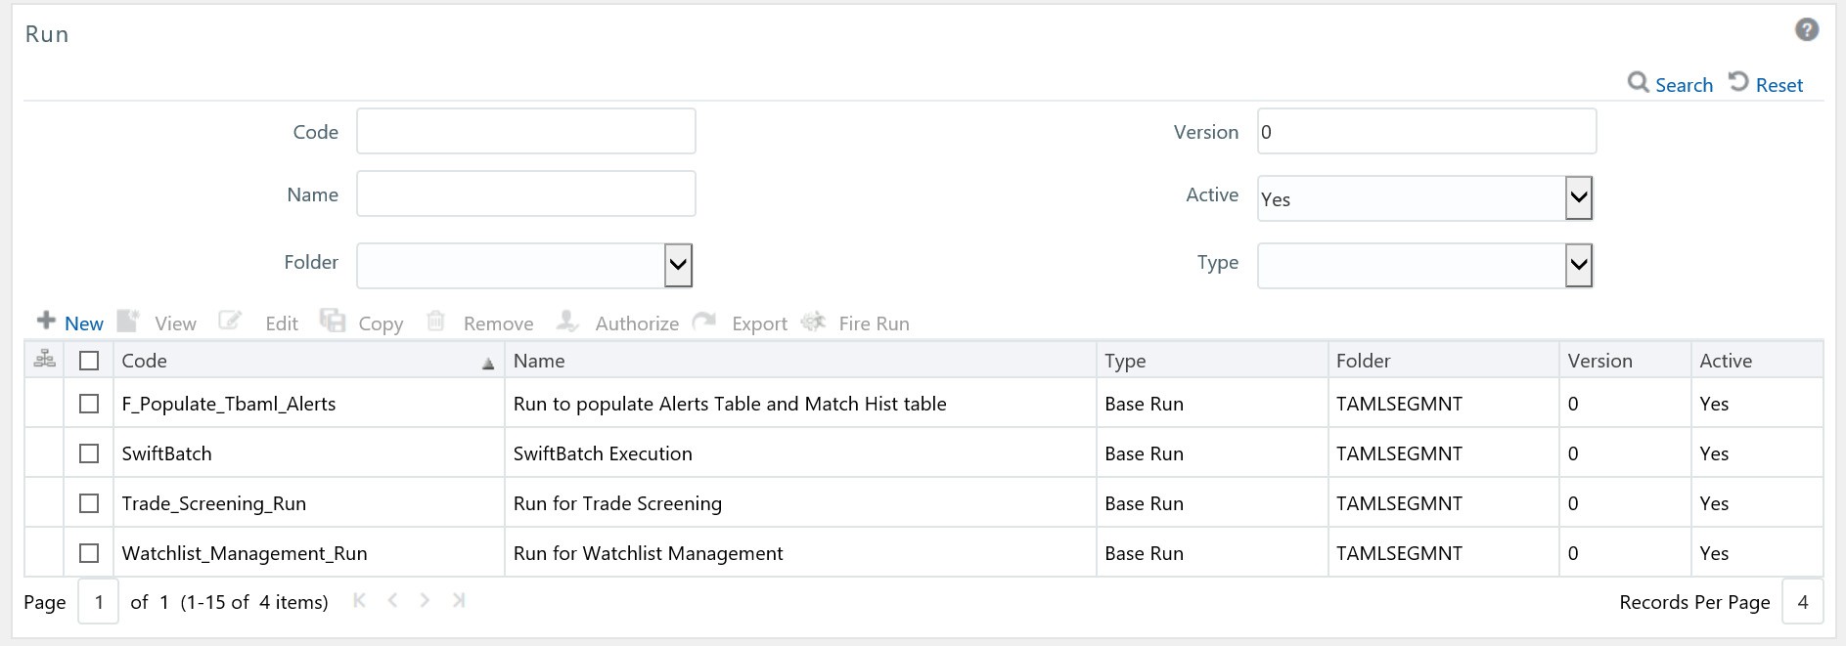
Task: Click the Authorize button
Action: [x=636, y=323]
